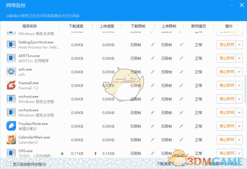This screenshot has height=169, width=247.
Task: Click the CalendarMain.exe calendar icon
Action: point(11,139)
